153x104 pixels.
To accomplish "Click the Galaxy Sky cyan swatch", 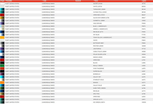I will 2,77.
